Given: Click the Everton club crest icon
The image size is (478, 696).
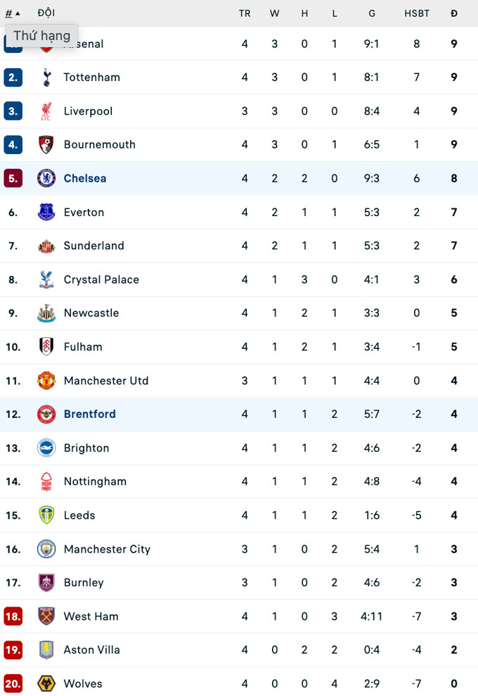Looking at the screenshot, I should 46,212.
